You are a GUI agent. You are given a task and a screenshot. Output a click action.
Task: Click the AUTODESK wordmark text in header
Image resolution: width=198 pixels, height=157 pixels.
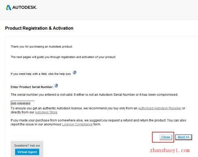click(x=25, y=7)
